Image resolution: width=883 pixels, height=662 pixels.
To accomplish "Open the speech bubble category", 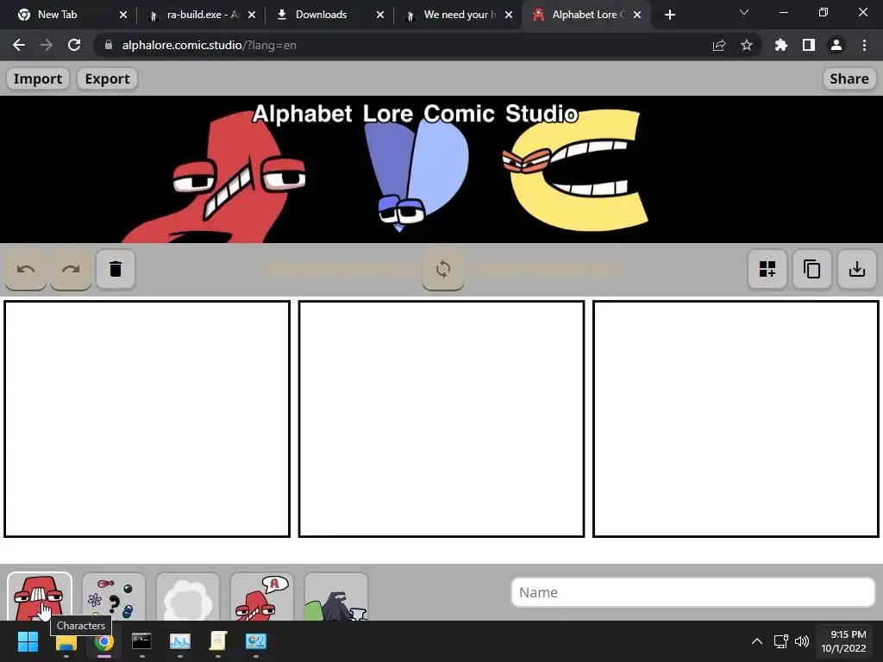I will [x=262, y=596].
